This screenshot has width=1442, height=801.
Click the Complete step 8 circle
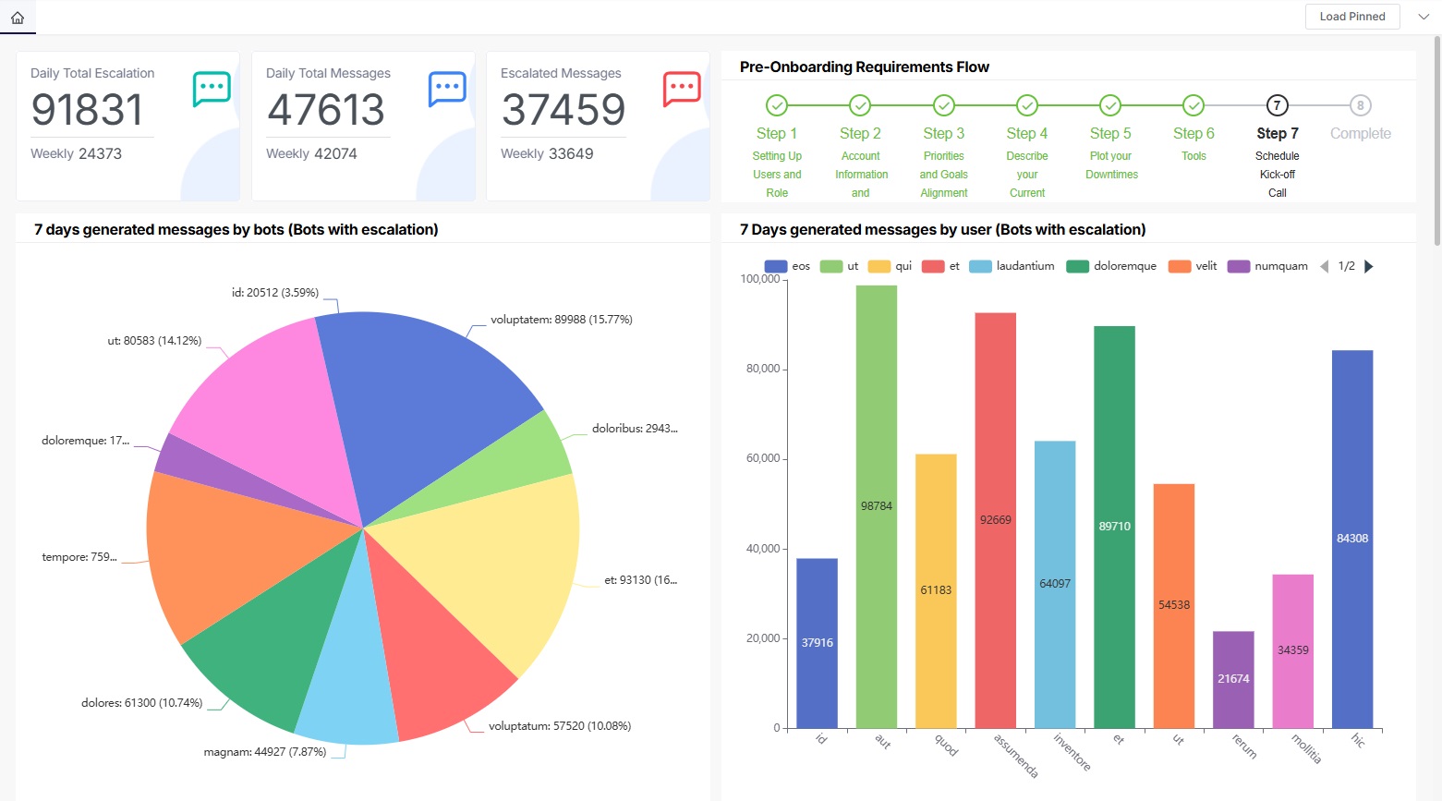(1360, 105)
